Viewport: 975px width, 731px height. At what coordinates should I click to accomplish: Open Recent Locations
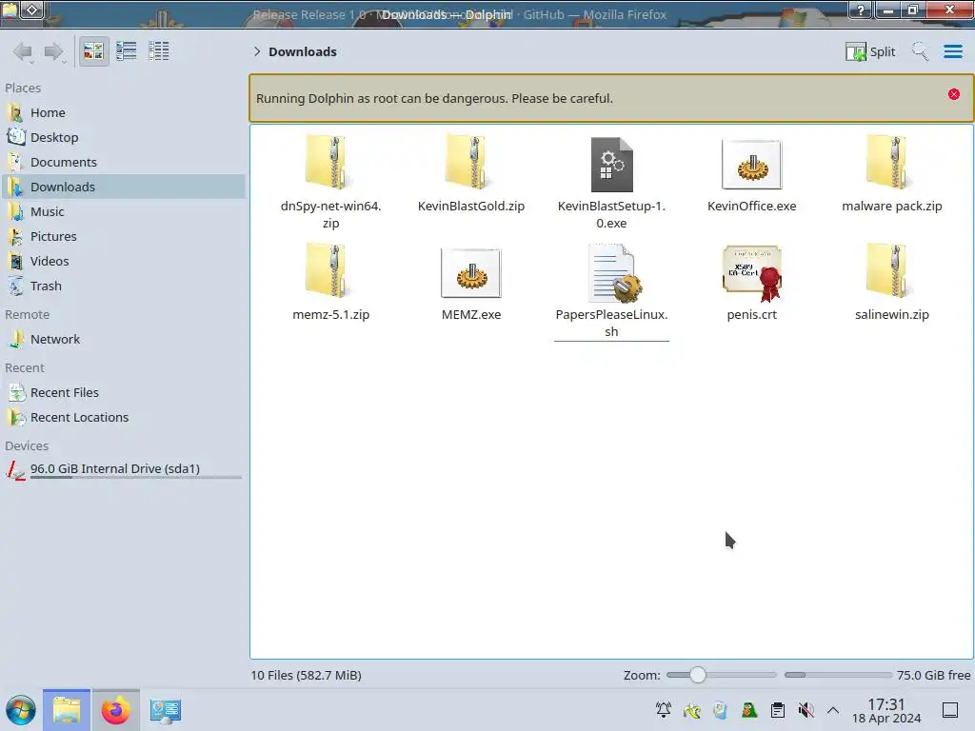point(124,418)
